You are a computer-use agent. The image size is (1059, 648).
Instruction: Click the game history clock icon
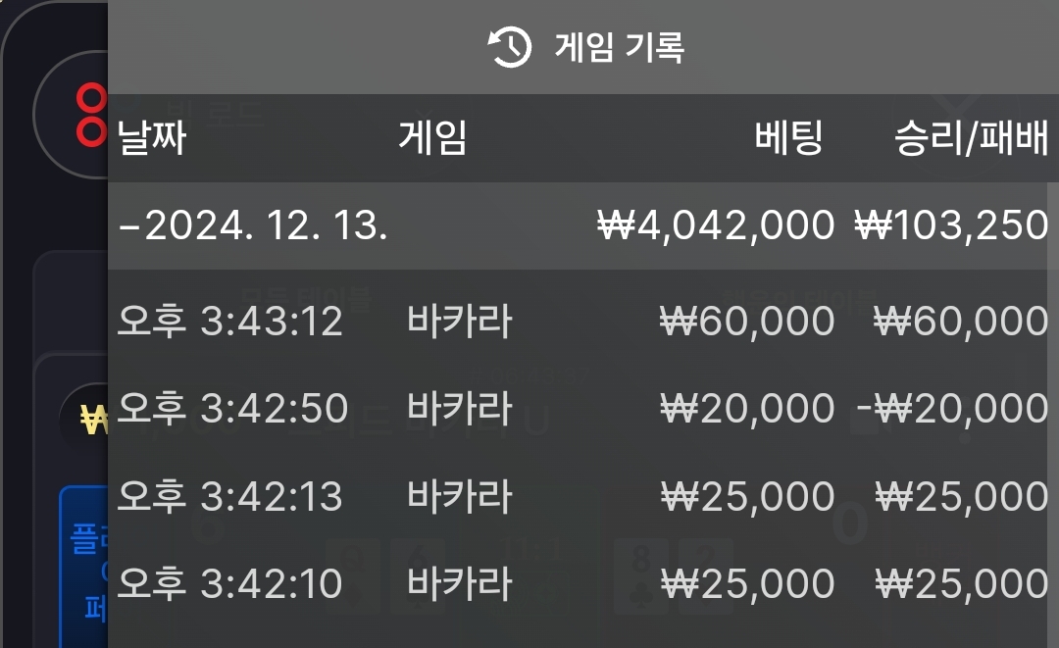(509, 47)
